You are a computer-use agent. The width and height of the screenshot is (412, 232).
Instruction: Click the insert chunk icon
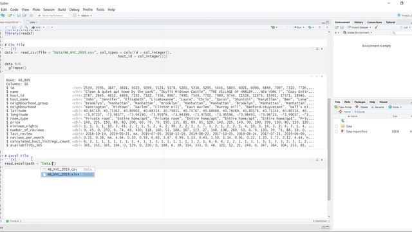(274, 27)
